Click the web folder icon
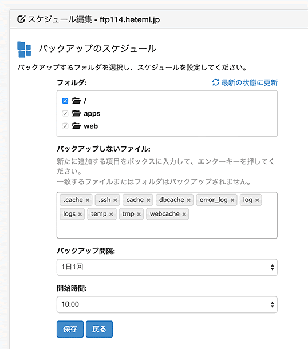308x349 pixels. coord(76,126)
